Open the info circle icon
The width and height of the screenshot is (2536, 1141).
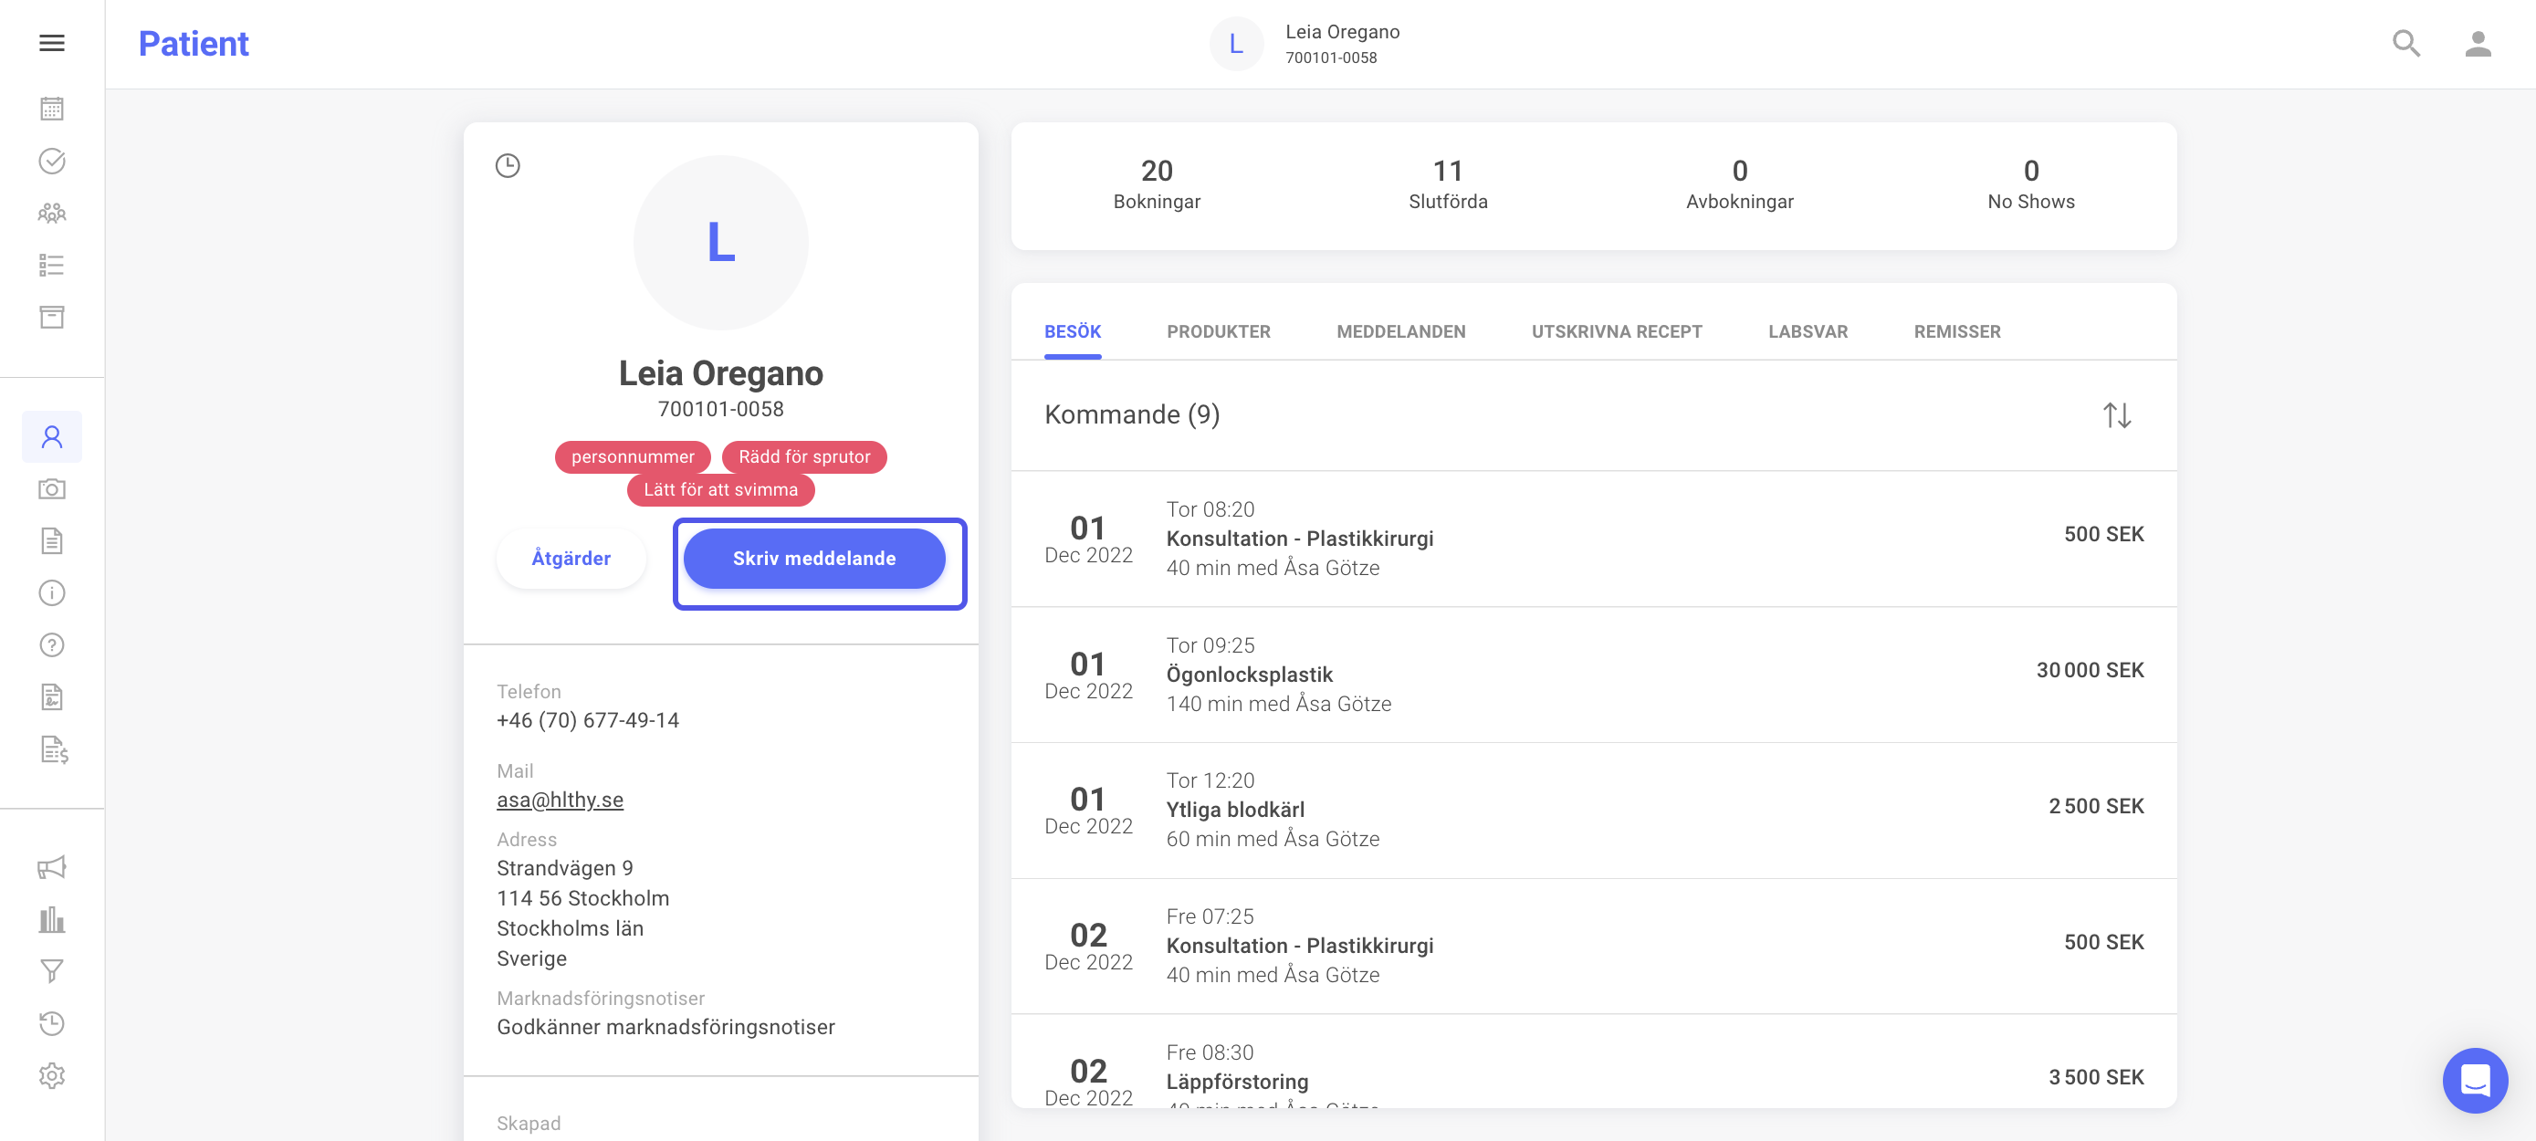(52, 592)
